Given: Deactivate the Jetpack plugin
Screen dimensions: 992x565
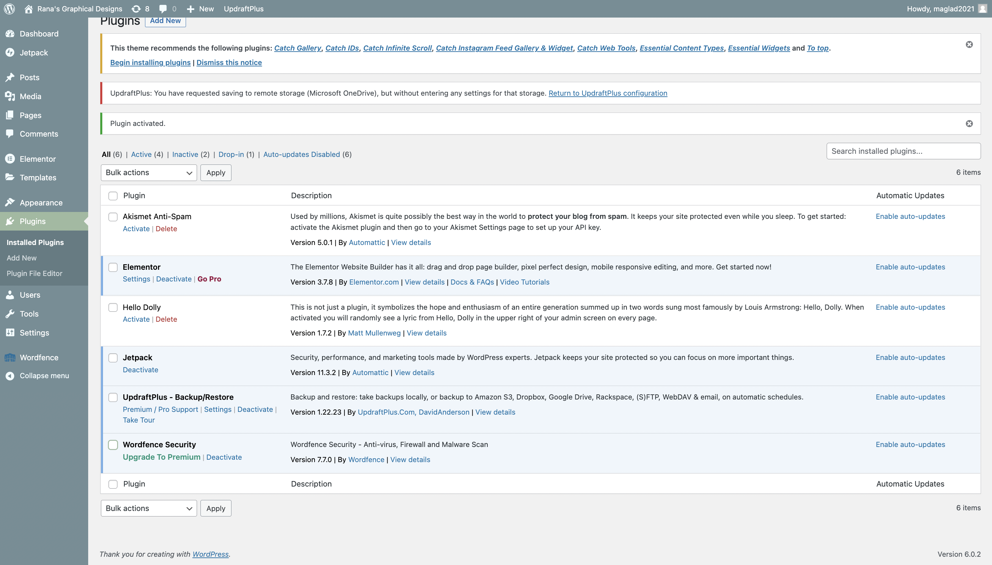Looking at the screenshot, I should click(x=140, y=370).
